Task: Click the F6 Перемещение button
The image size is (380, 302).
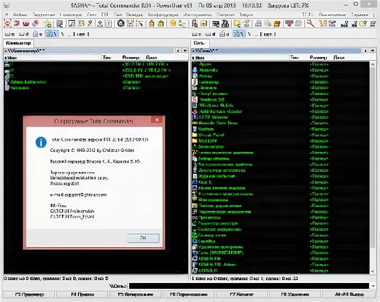Action: [x=188, y=294]
